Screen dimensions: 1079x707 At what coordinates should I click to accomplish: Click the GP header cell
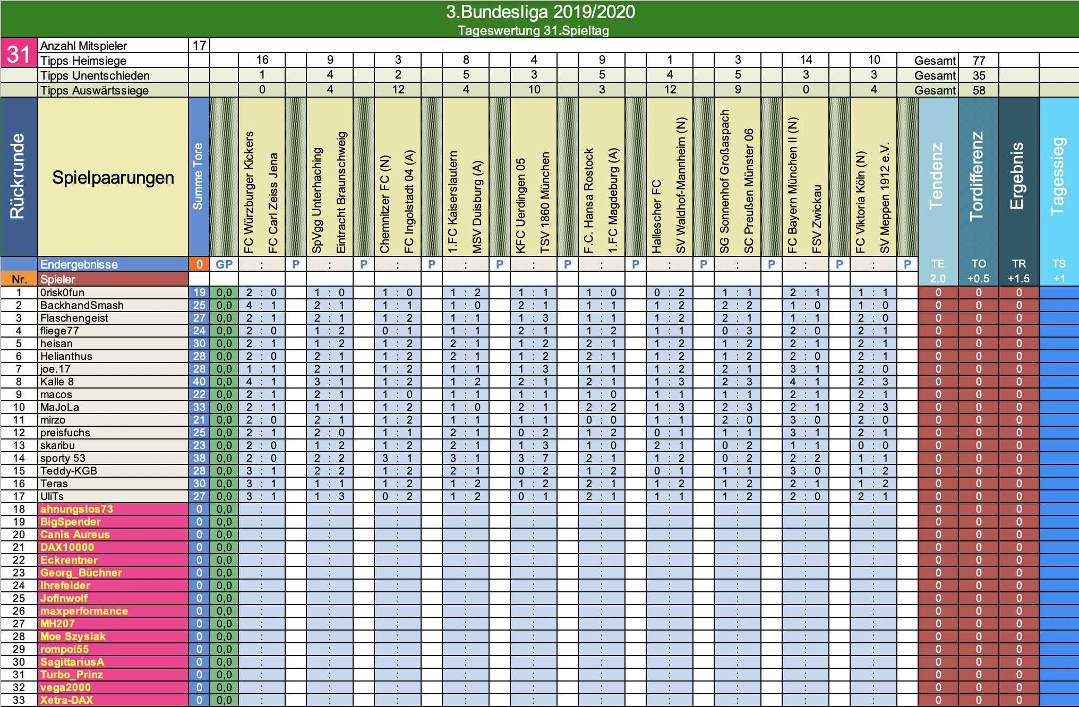coord(224,264)
